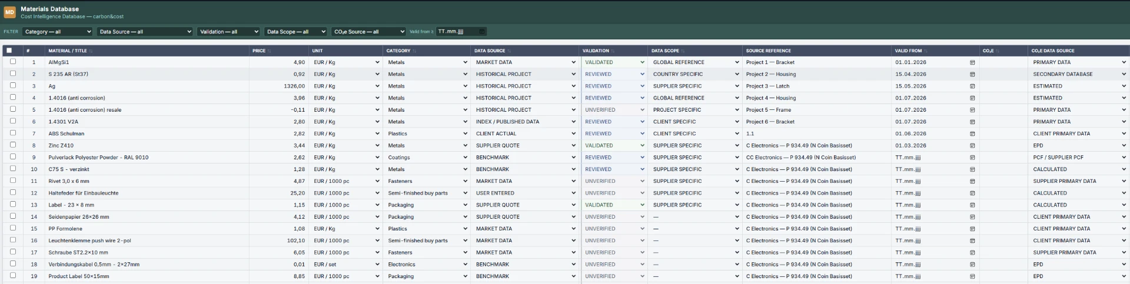
Task: Tick checkbox for row 6 1.4301 V2A
Action: pos(13,121)
